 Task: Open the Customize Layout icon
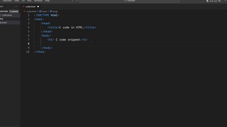219,1
